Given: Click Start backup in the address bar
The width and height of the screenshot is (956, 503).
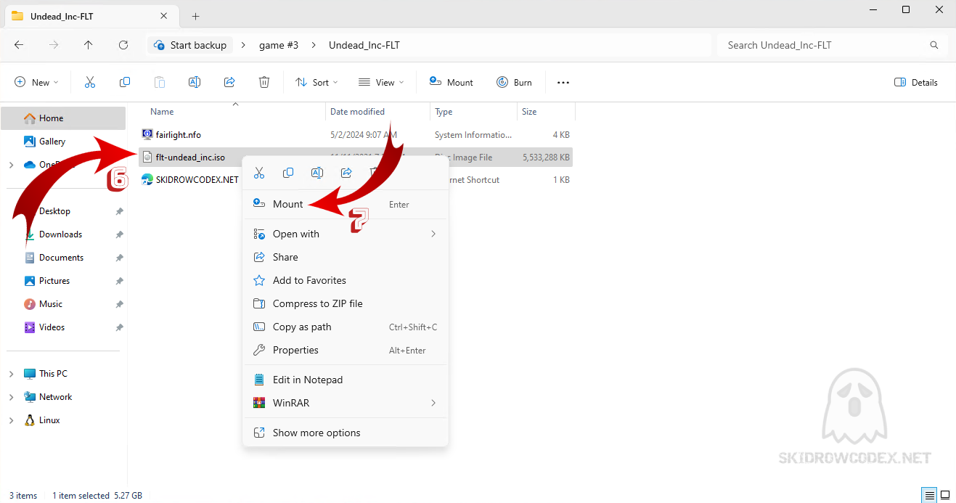Looking at the screenshot, I should tap(191, 45).
